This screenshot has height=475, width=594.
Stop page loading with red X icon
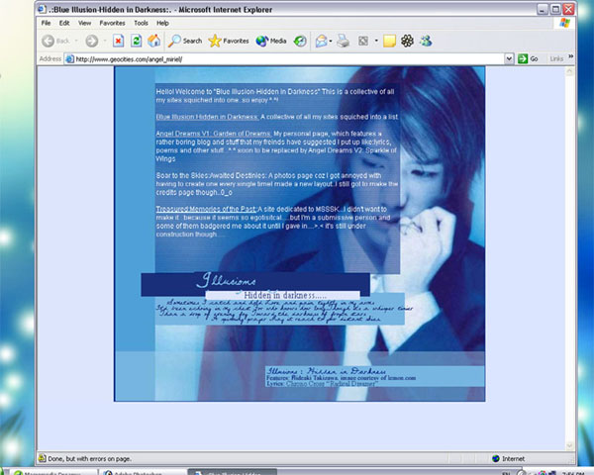118,41
